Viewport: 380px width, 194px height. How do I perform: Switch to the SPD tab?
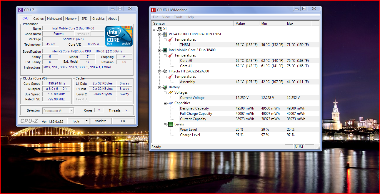tap(84, 19)
